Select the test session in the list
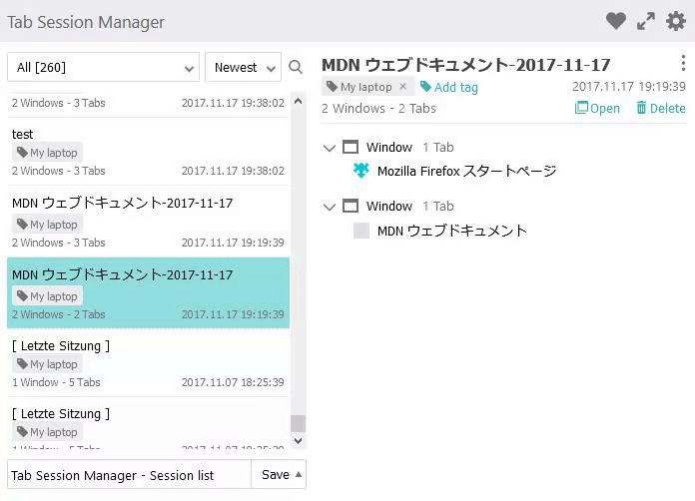Screen dimensions: 695x501 pos(148,152)
